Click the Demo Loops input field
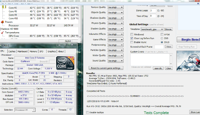The image size is (200, 115). [x=153, y=10]
